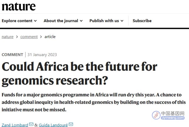The image size is (189, 127).
Task: Click the envelope icon beside Guida Landouré
Action: pyautogui.click(x=71, y=124)
